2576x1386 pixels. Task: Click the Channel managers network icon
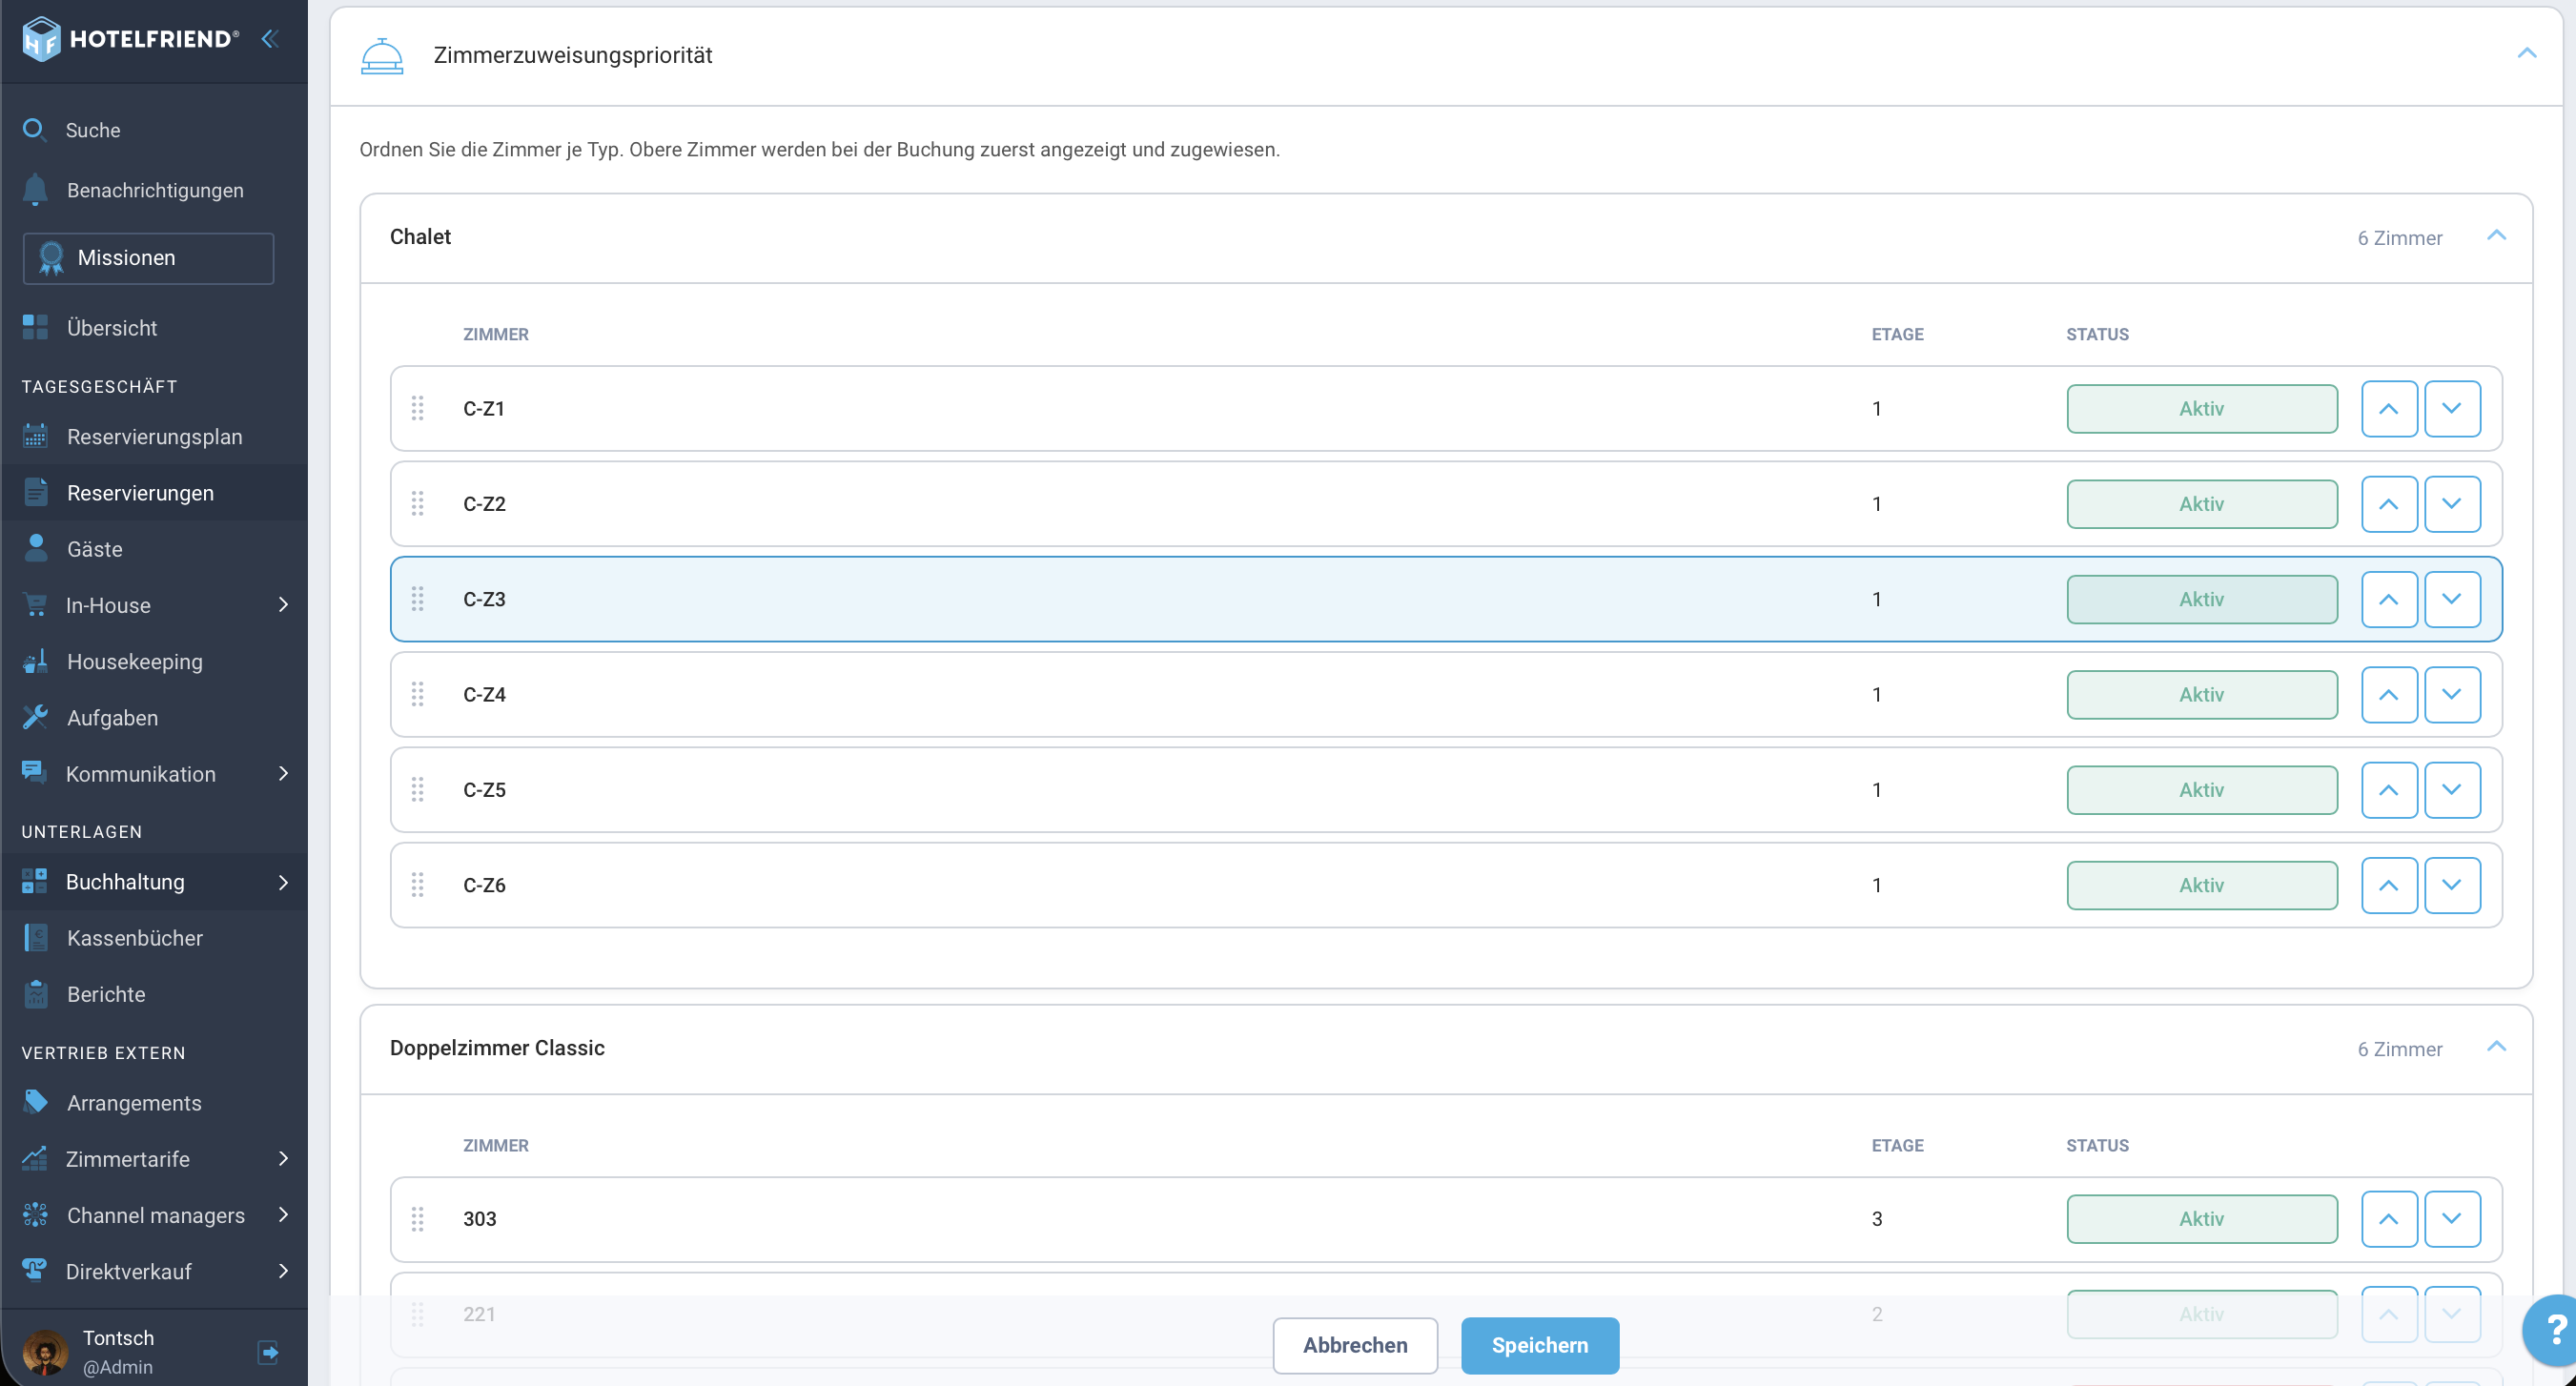click(35, 1214)
